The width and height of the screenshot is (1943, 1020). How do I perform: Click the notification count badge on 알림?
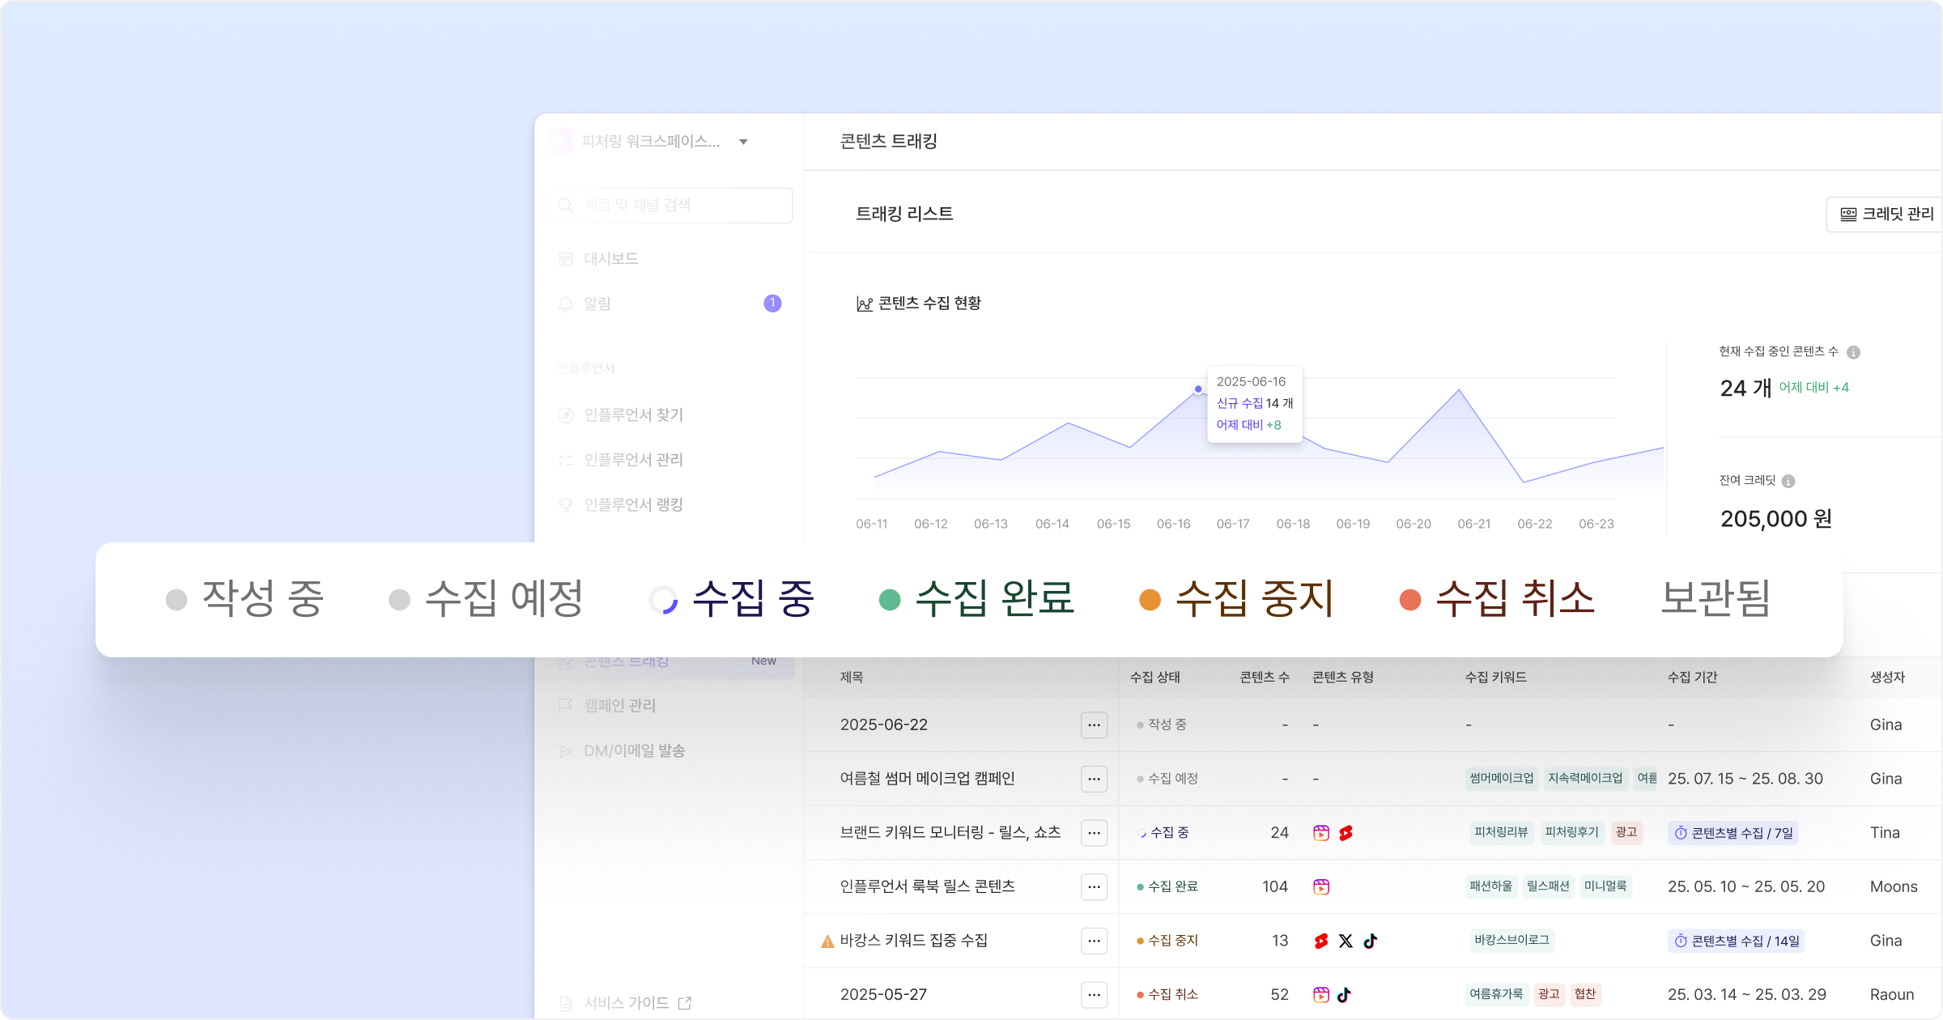click(x=772, y=304)
